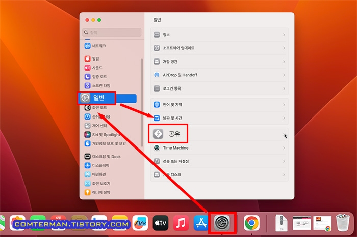Click System Settings icon in Dock
The image size is (357, 237).
click(222, 223)
